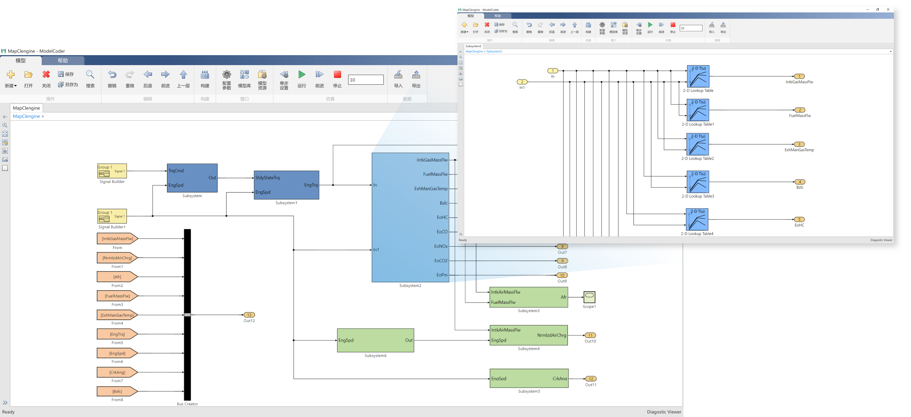This screenshot has width=911, height=417.
Task: Select the 2-D Lookup Table block
Action: (x=698, y=76)
